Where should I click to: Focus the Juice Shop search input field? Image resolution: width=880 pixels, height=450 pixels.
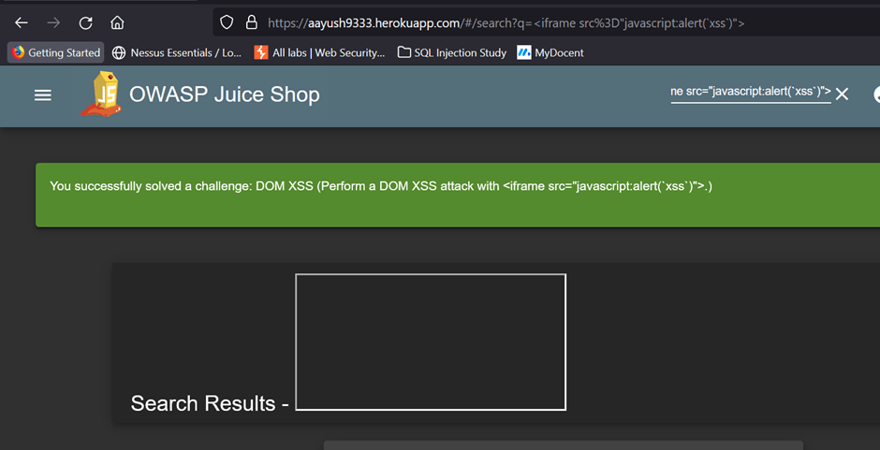749,92
